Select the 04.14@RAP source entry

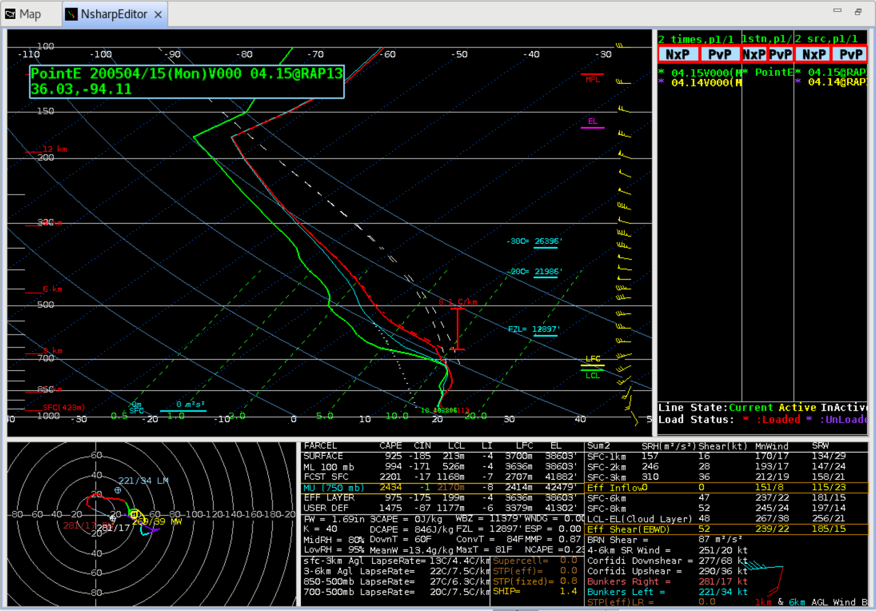point(831,82)
